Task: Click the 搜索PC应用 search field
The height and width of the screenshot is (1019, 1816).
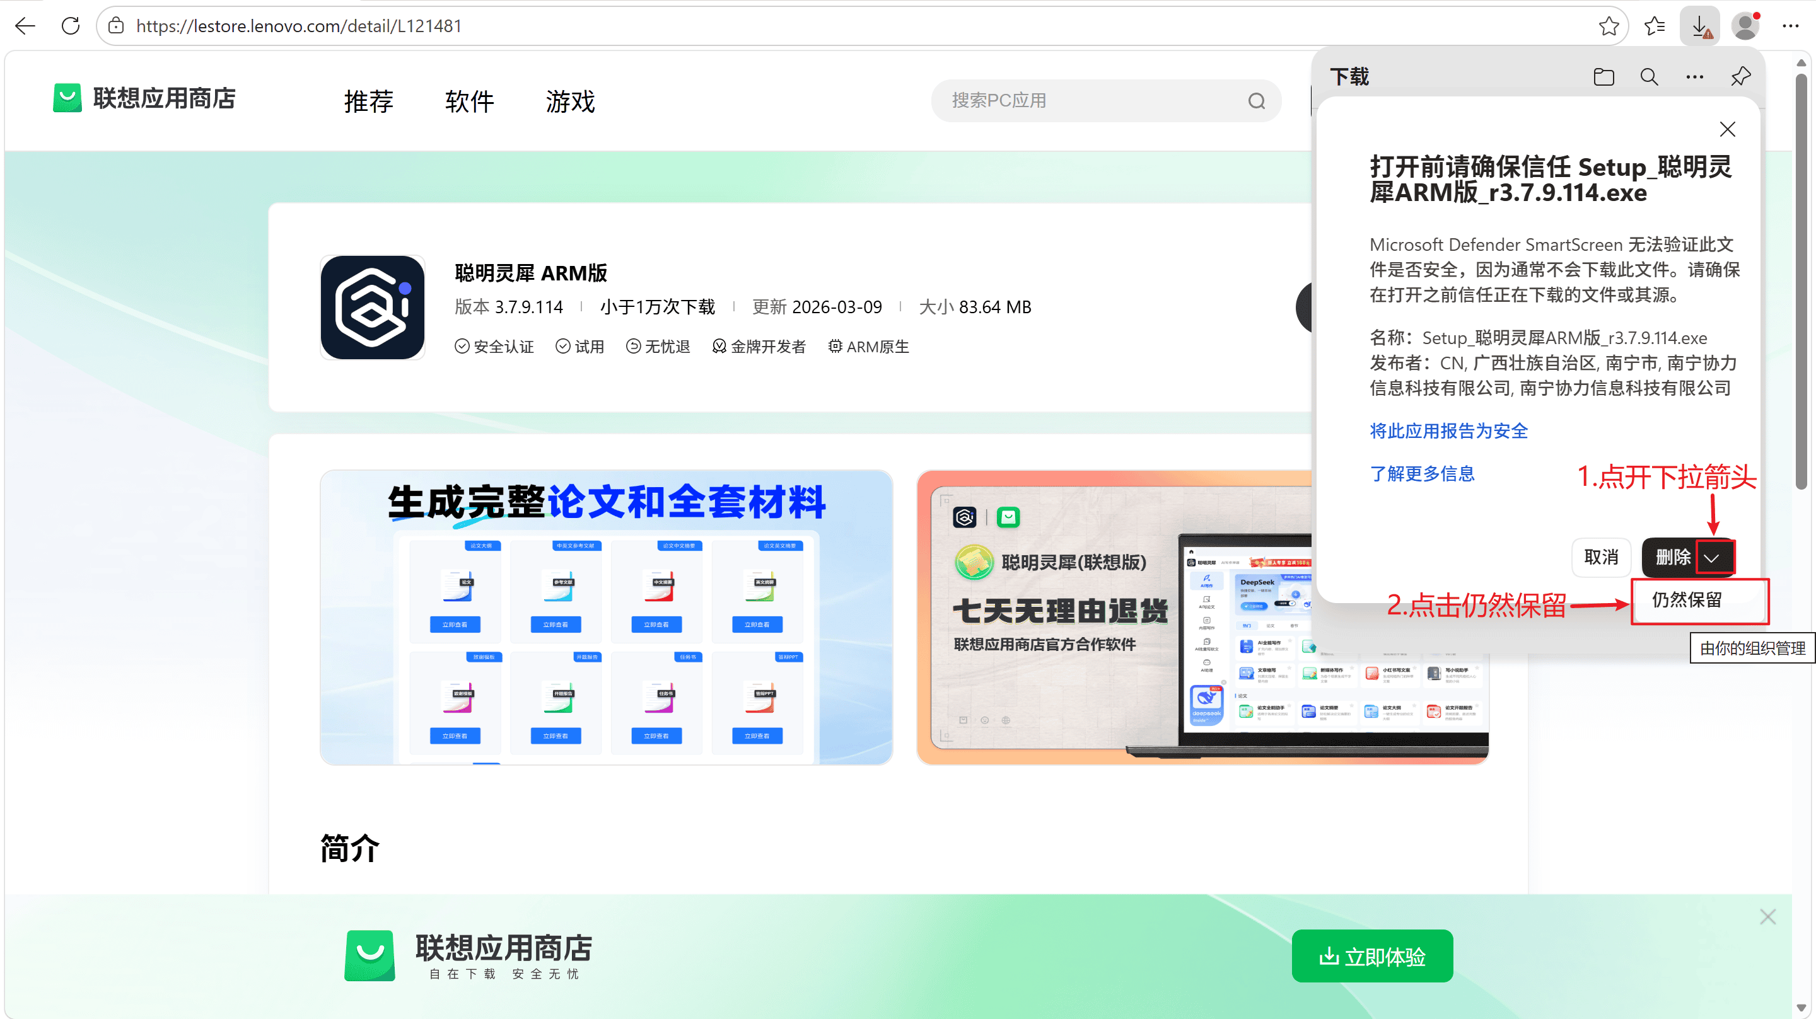Action: (1105, 101)
